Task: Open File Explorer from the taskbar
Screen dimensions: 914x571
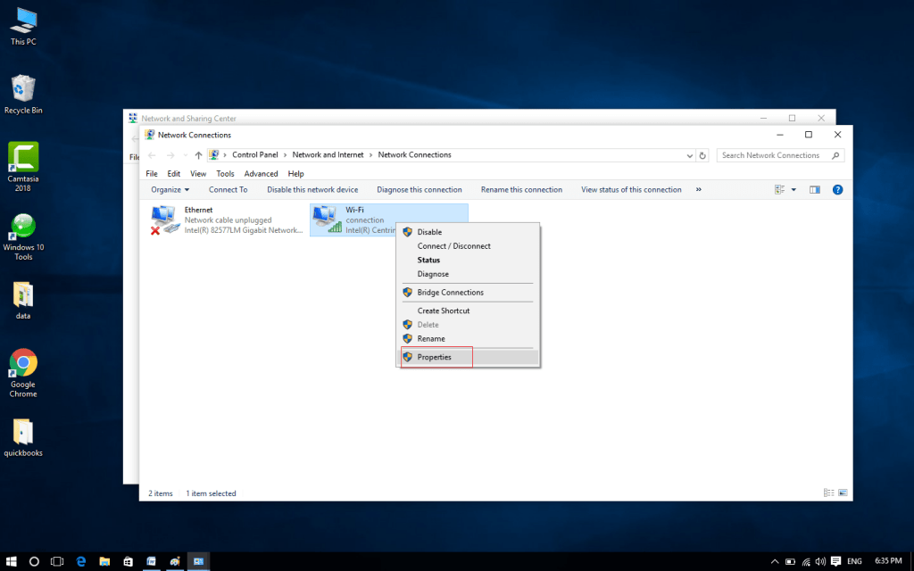Action: [104, 561]
